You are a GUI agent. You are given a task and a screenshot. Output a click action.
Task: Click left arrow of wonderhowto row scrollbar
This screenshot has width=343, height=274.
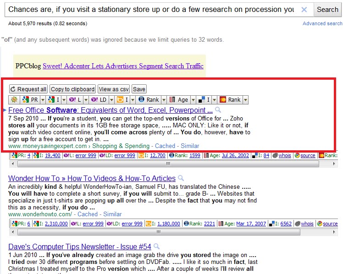click(x=13, y=232)
